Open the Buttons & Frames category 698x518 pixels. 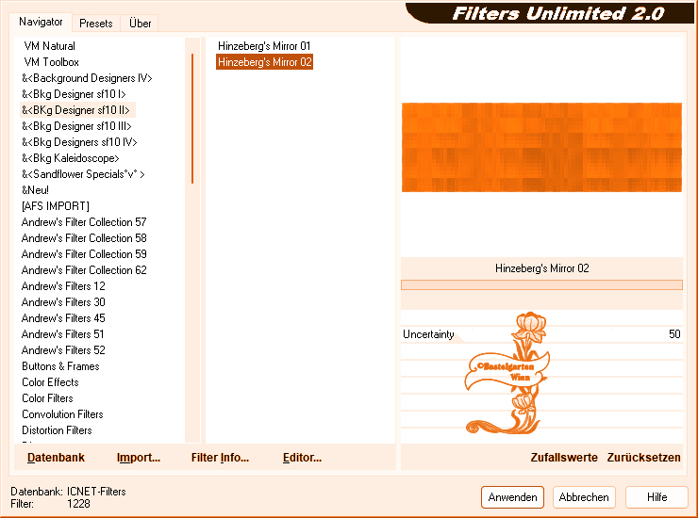[60, 366]
